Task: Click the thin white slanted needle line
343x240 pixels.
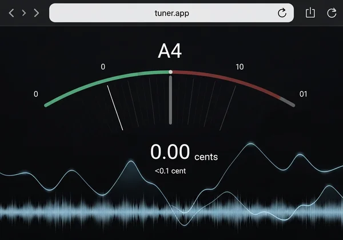Action: pyautogui.click(x=115, y=107)
